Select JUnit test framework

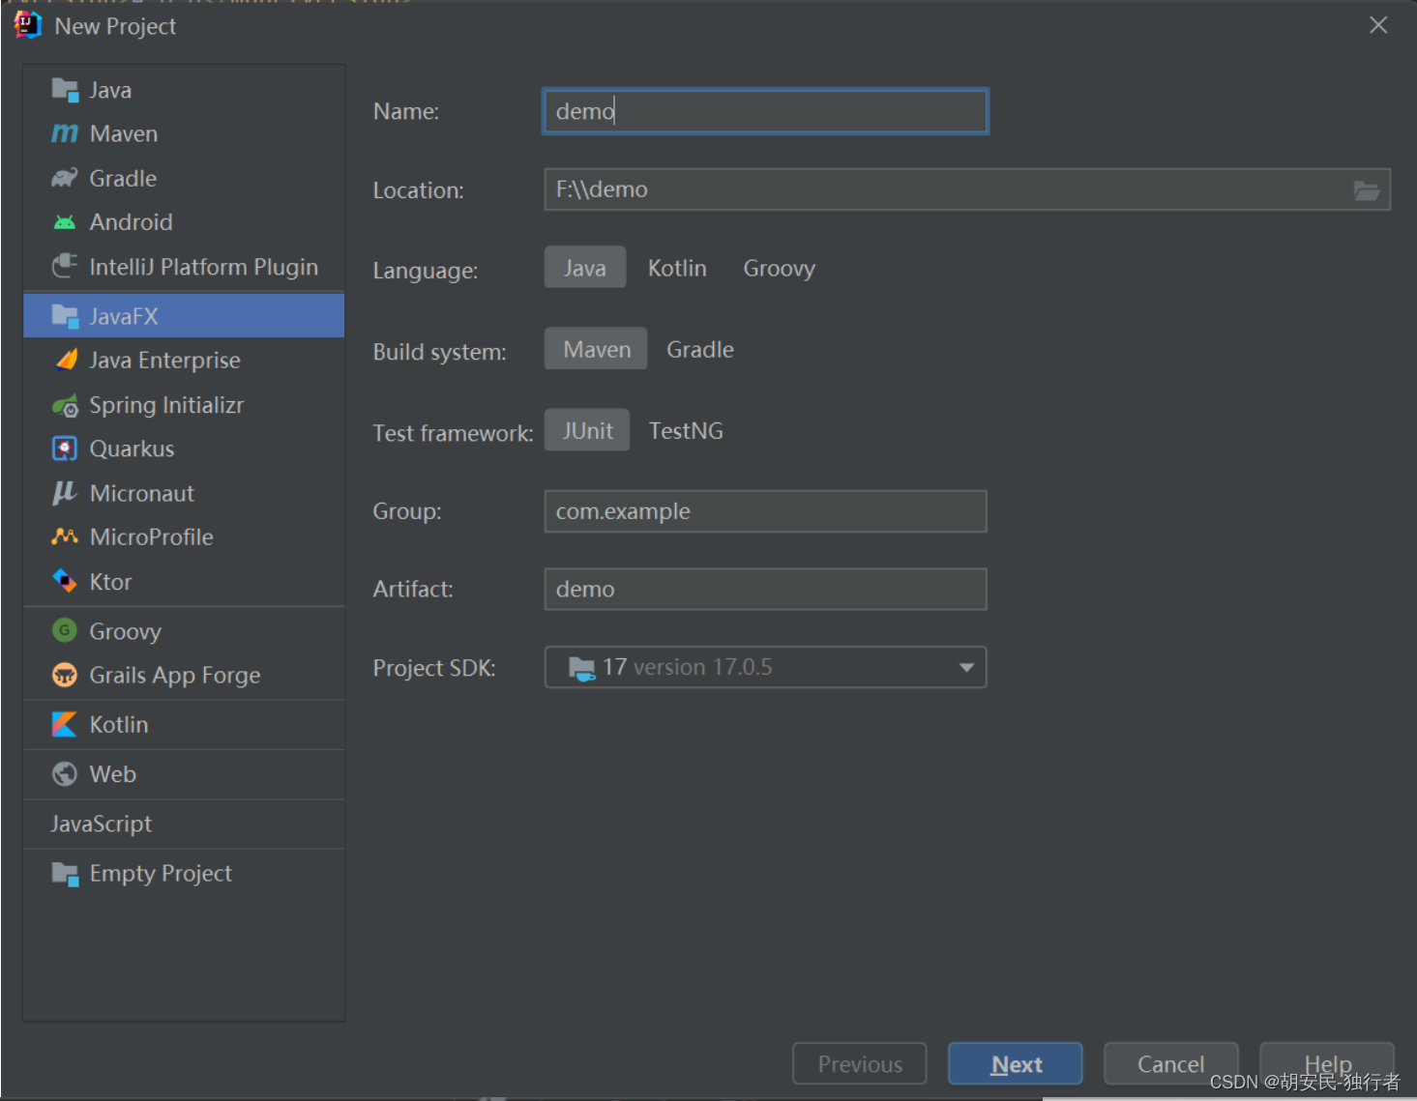point(587,430)
